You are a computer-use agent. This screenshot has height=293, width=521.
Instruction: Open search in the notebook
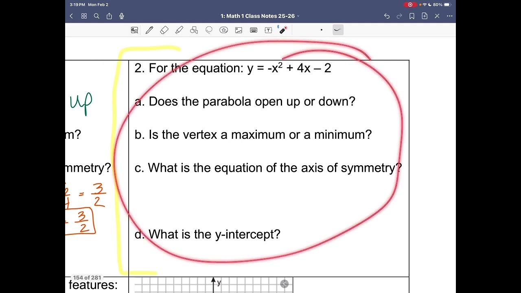96,16
